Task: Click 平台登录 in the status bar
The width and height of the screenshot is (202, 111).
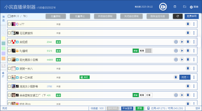Action: click(x=127, y=108)
